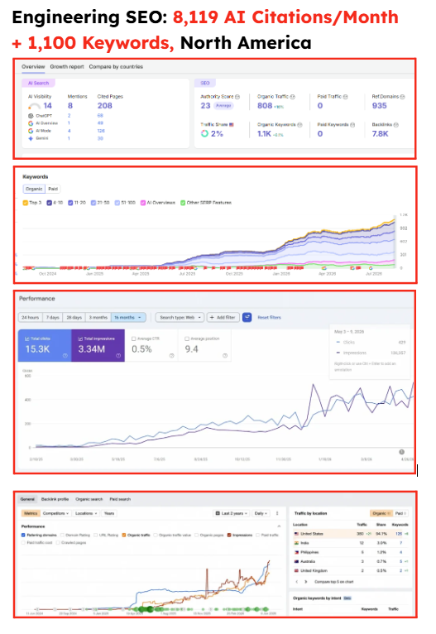Toggle the AI Overviews legend checkbox

pos(143,203)
